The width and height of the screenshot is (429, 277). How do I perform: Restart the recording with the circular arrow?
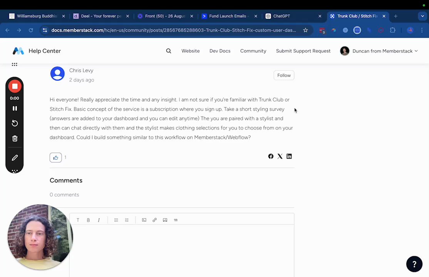tap(15, 123)
